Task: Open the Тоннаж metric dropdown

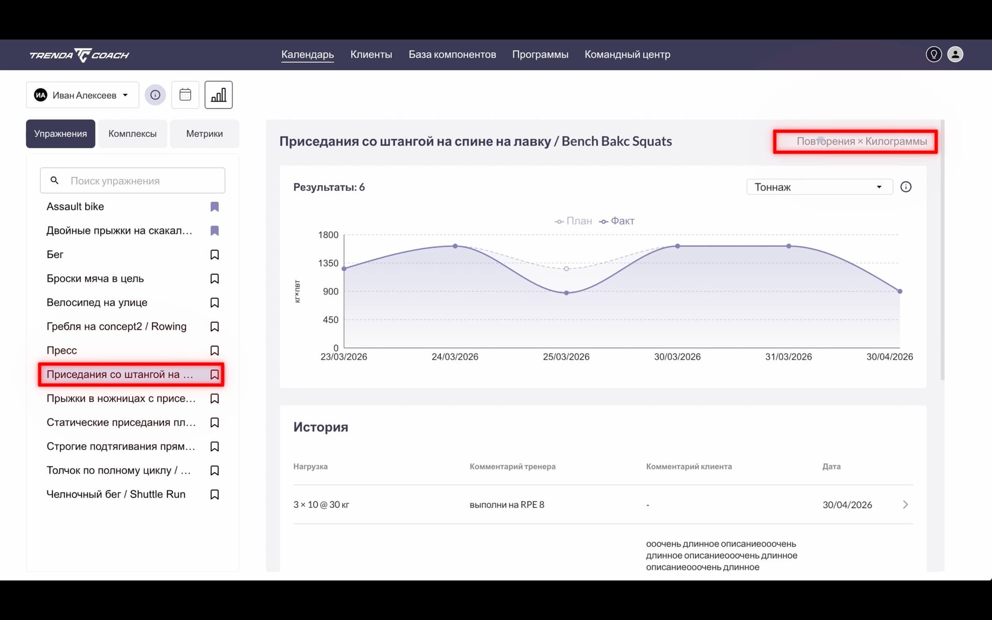Action: click(x=819, y=187)
